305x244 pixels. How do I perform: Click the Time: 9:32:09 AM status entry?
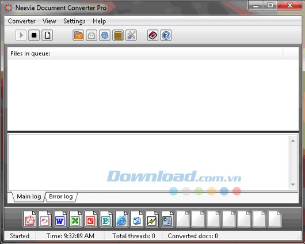point(70,236)
